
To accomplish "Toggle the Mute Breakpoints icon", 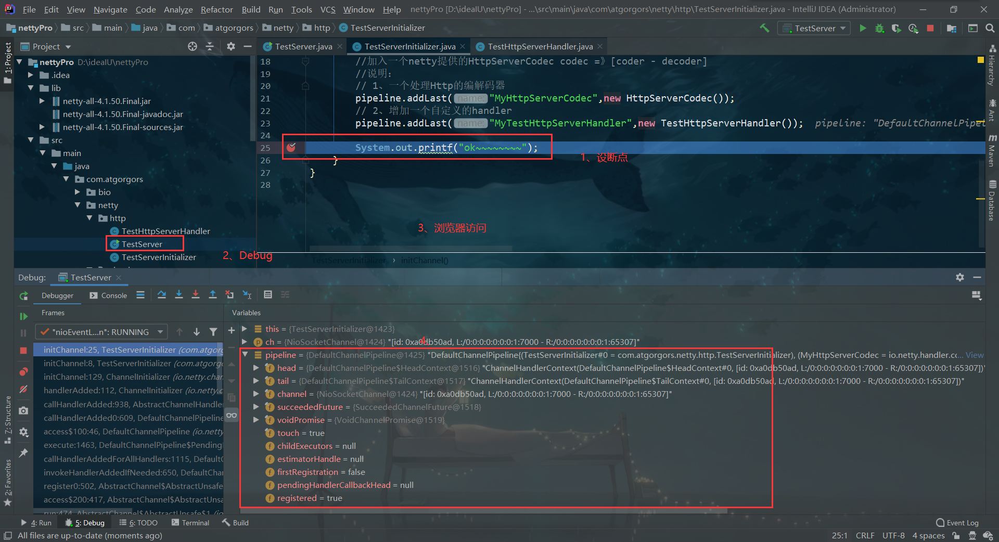I will click(x=23, y=389).
